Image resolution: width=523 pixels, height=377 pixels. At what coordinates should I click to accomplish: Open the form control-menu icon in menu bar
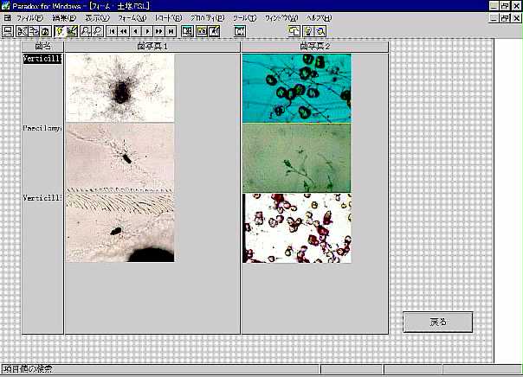click(x=7, y=17)
